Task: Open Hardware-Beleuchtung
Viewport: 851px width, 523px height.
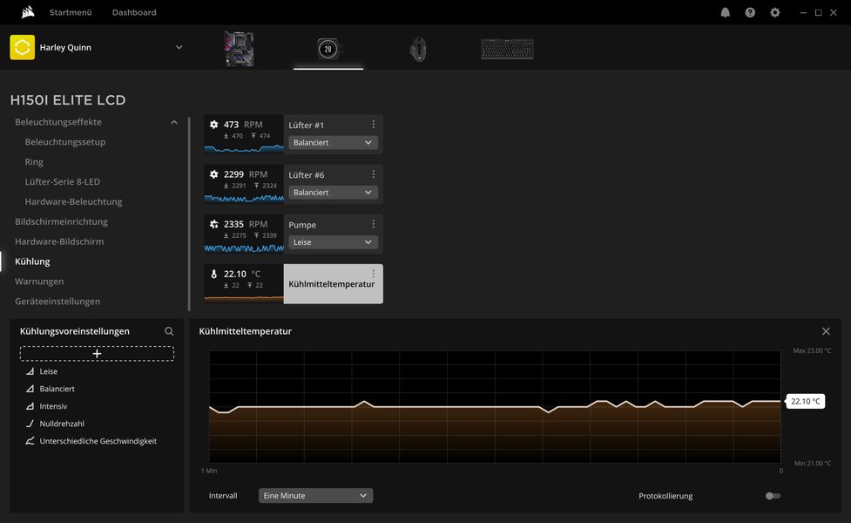Action: pyautogui.click(x=73, y=201)
